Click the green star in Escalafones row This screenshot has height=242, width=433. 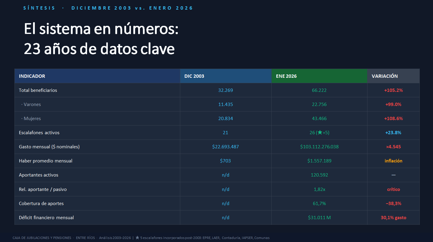320,133
